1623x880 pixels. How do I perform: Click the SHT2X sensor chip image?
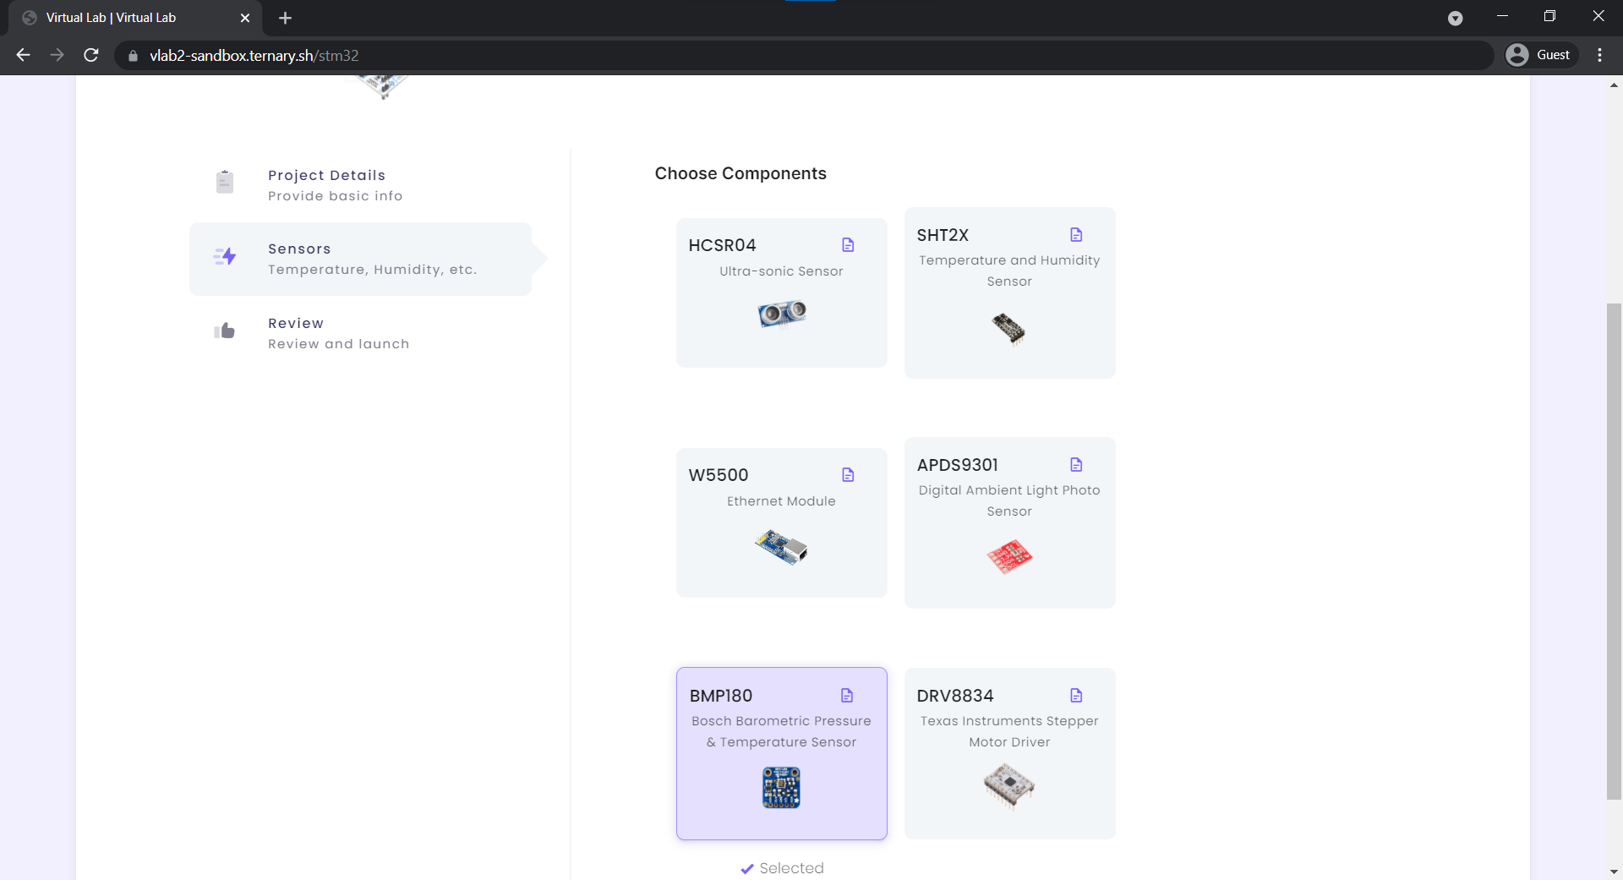[x=1008, y=329]
